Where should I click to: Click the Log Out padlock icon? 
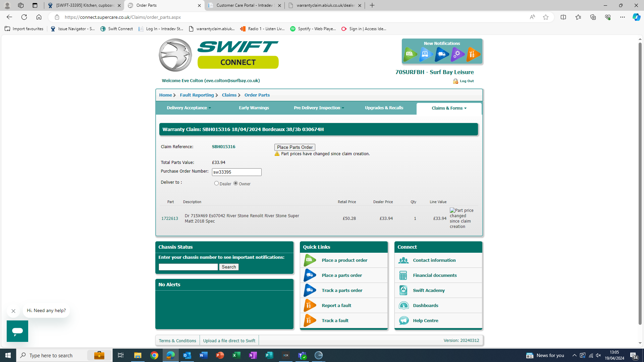tap(455, 81)
